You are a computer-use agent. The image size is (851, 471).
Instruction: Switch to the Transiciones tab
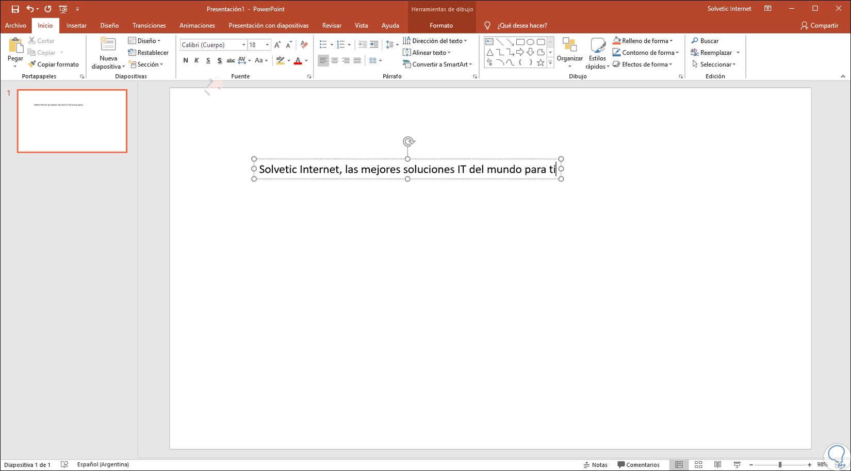(x=149, y=25)
